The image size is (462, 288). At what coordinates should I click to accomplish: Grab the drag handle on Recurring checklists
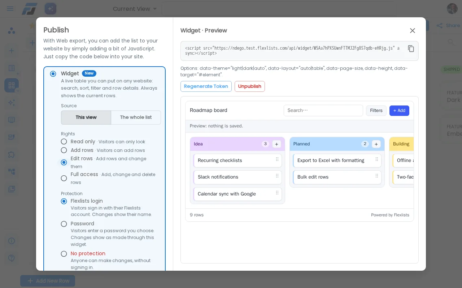[277, 159]
